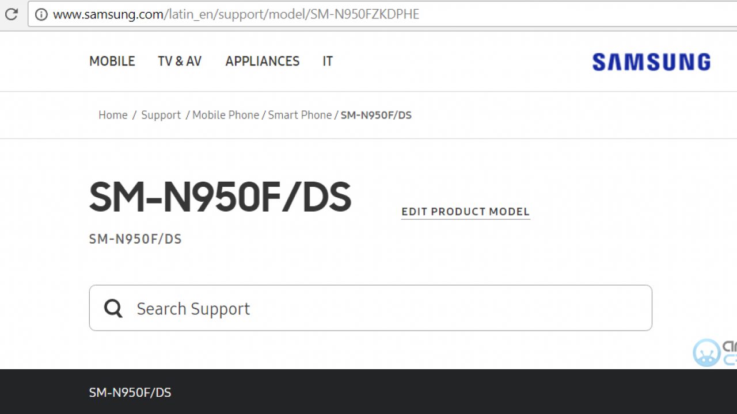This screenshot has height=414, width=737.
Task: Open the Support breadcrumb link
Action: tap(161, 115)
